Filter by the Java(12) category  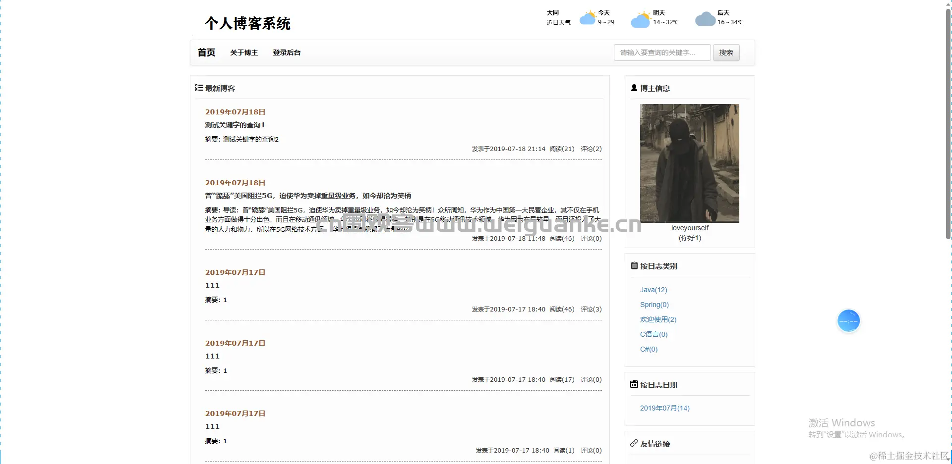(654, 290)
